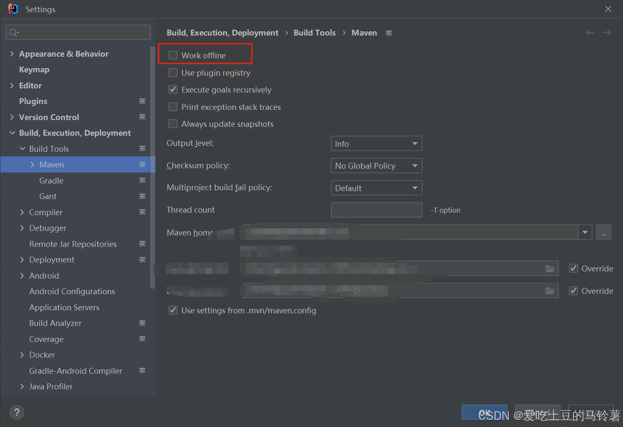The height and width of the screenshot is (427, 623).
Task: Toggle the first Override checkbox
Action: 574,268
